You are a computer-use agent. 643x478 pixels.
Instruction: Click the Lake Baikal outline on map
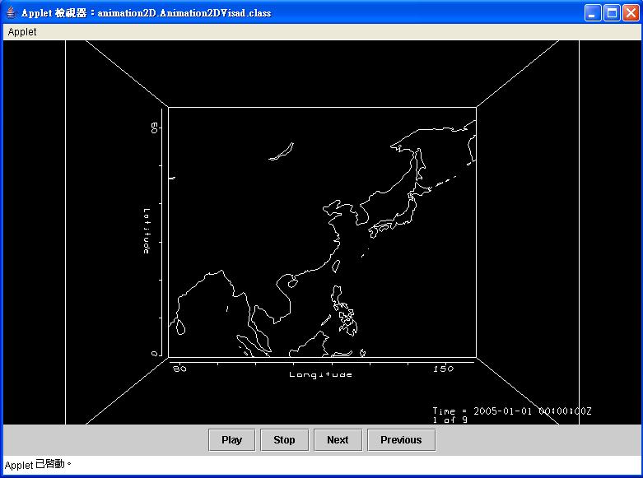tap(282, 151)
